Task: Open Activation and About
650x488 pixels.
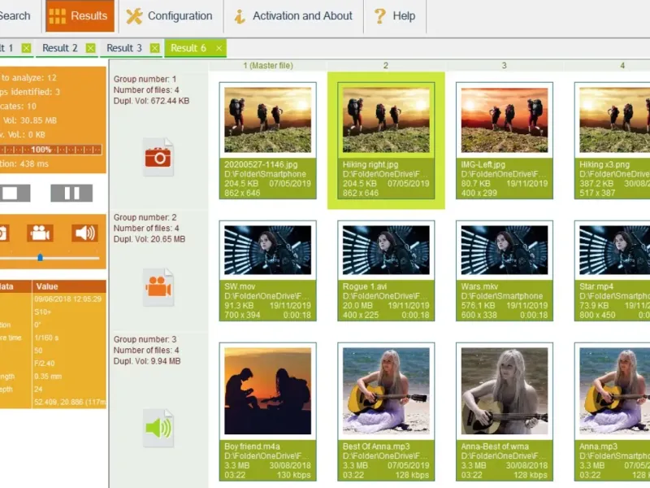Action: 293,15
